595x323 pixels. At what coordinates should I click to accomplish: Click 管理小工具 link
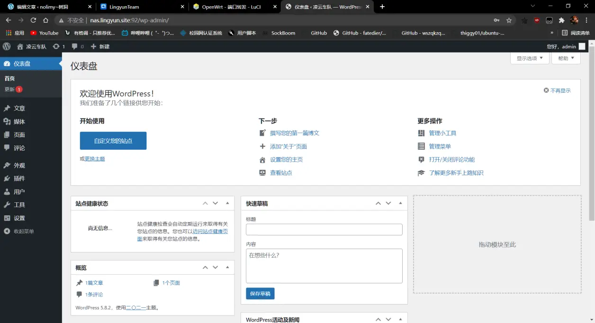[x=442, y=133]
